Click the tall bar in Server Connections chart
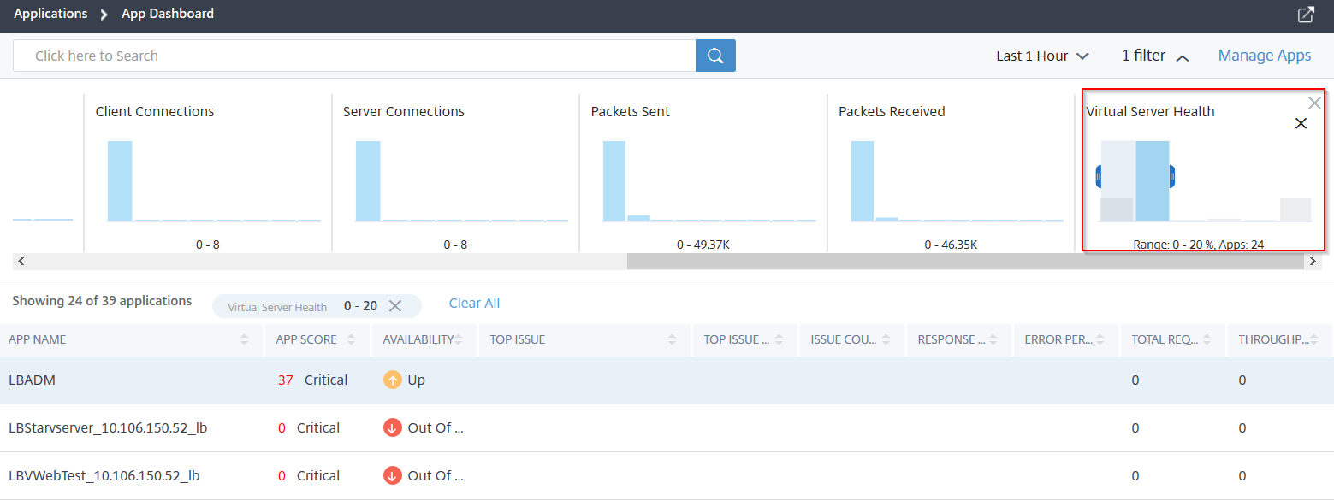Viewport: 1334px width, 501px height. coord(368,181)
